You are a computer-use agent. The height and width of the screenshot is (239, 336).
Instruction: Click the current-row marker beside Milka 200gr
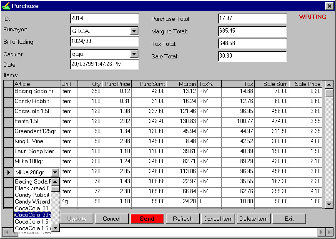point(9,172)
